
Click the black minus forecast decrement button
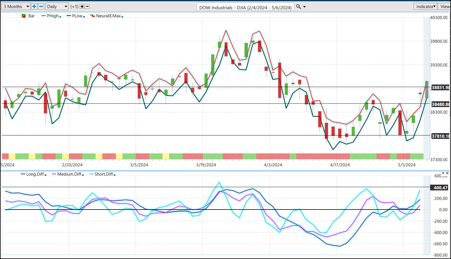coord(87,6)
